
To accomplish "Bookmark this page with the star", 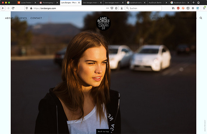I will pos(116,8).
